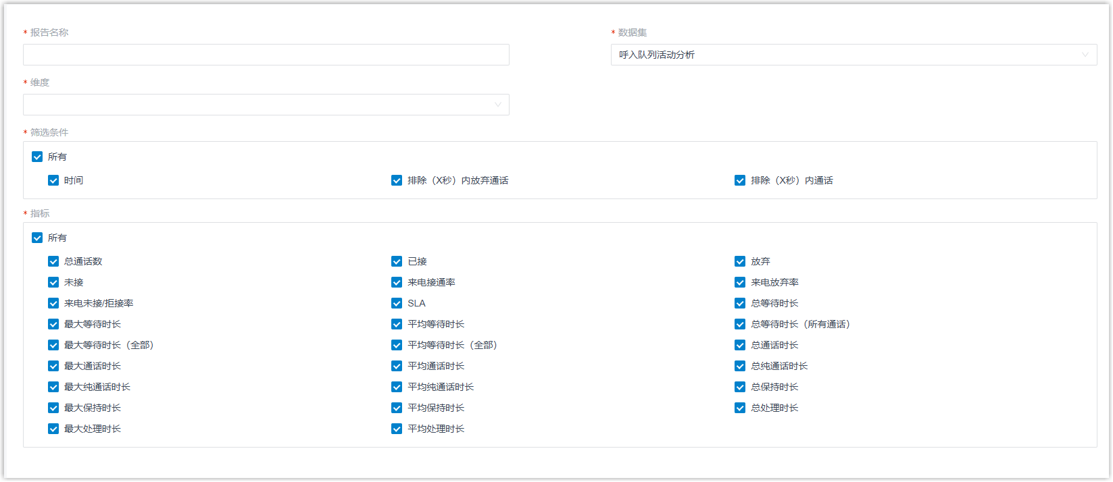Uncheck the 已接 metric checkbox

(397, 261)
